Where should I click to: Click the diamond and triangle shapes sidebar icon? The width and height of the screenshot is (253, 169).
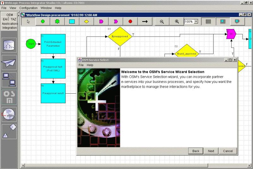(x=9, y=131)
